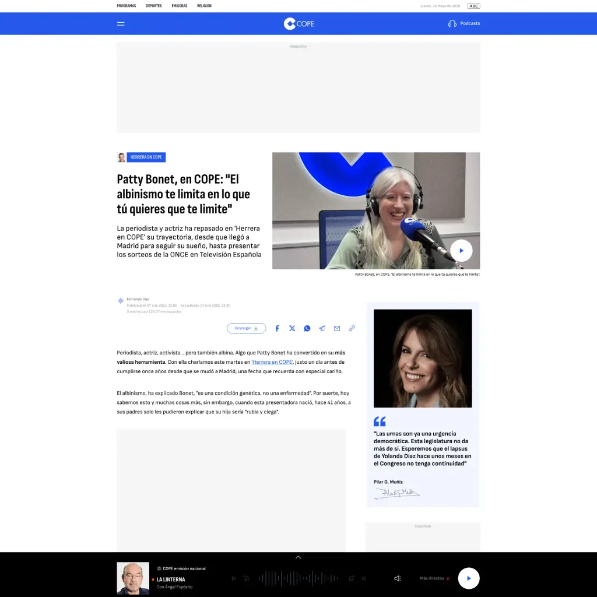Open the Deportes menu
Viewport: 597px width, 597px height.
154,6
